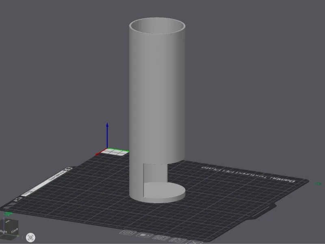
Task: Click the blue Z axis arrow
Action: pyautogui.click(x=107, y=135)
